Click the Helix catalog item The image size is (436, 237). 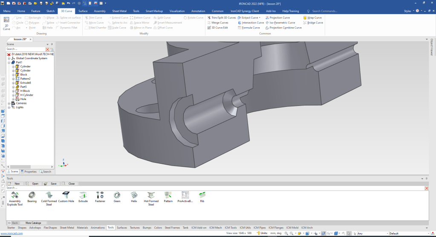134,196
